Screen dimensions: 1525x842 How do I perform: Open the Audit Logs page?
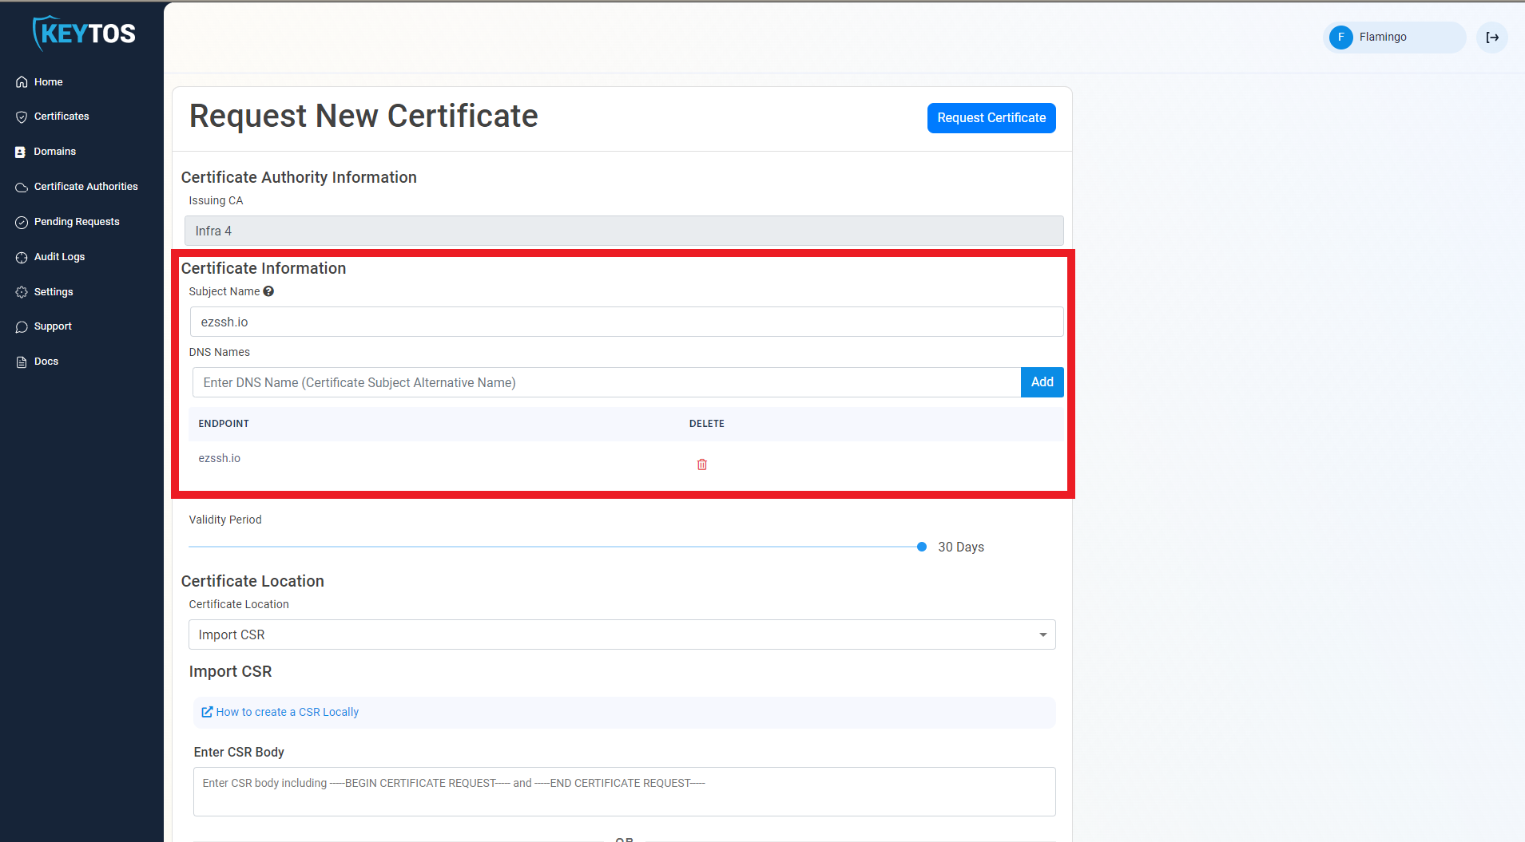tap(59, 257)
